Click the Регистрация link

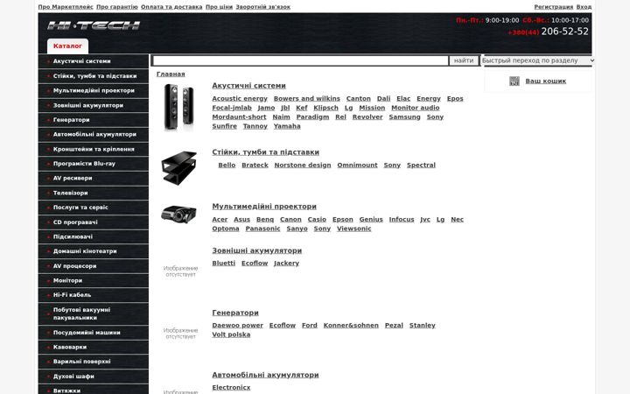(553, 7)
